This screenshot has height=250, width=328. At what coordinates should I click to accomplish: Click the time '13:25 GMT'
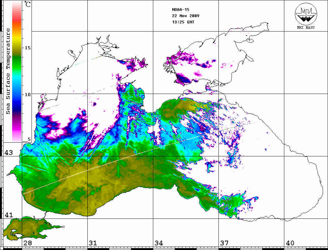click(183, 22)
